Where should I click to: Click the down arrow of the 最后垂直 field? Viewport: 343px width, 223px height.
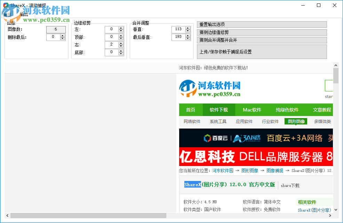[x=187, y=38]
